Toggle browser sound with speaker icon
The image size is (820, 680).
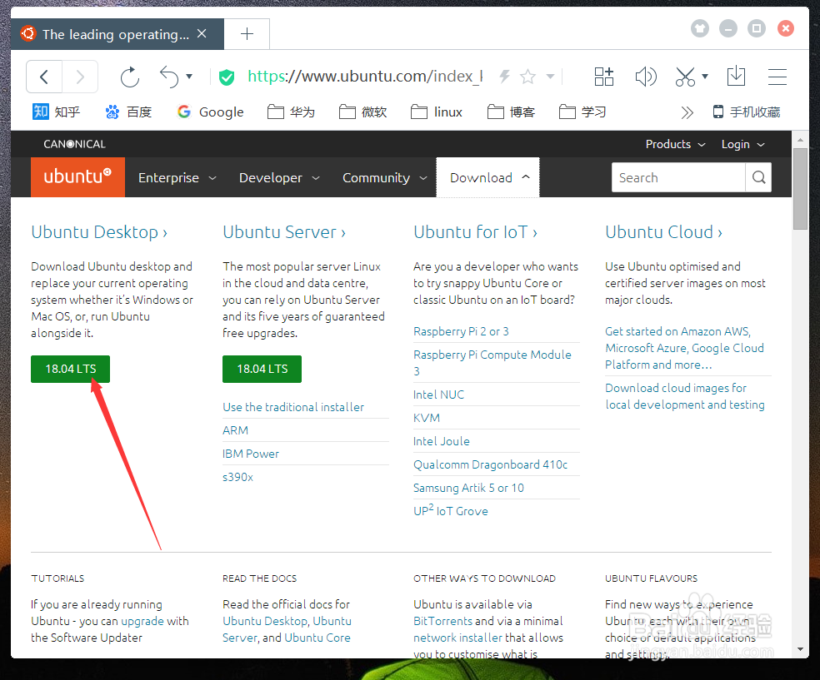point(645,77)
